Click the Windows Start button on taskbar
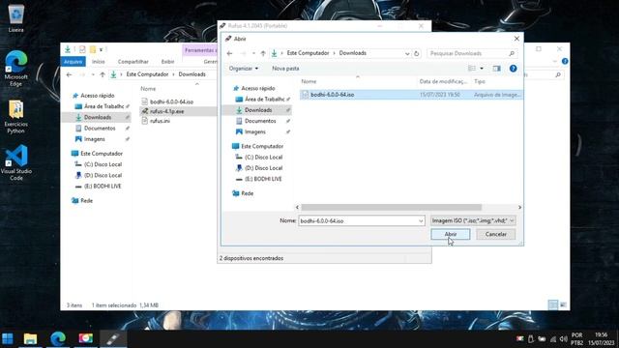Viewport: 619px width, 348px height. pyautogui.click(x=8, y=338)
